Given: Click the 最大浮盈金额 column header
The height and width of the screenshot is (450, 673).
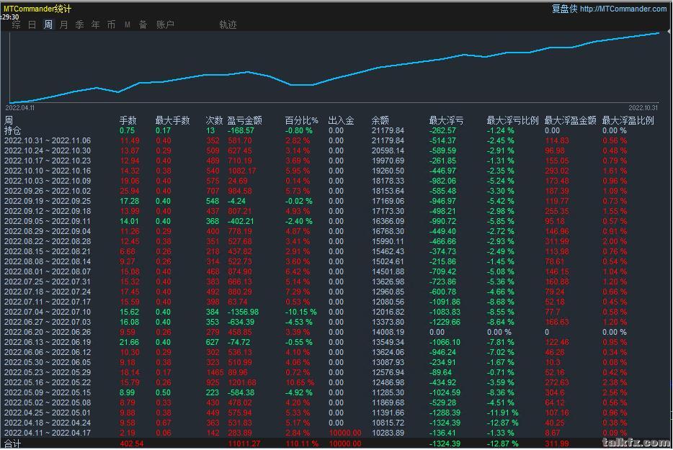Looking at the screenshot, I should click(571, 120).
